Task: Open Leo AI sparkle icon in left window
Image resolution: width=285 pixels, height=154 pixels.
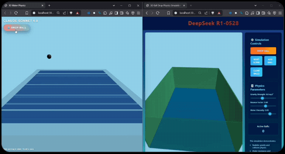Action: (127, 13)
